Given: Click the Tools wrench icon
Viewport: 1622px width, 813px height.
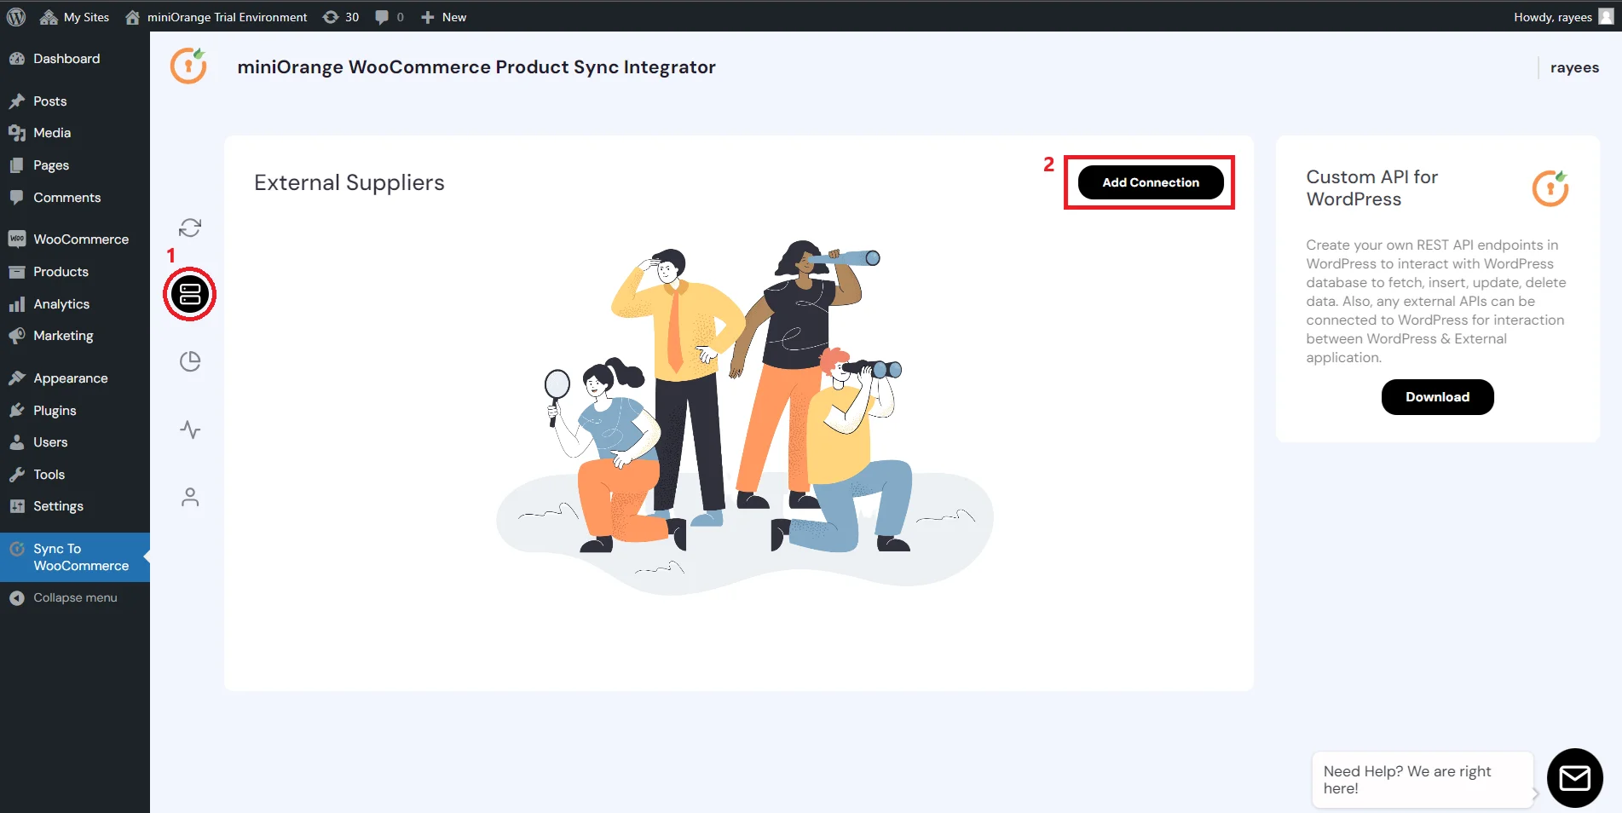Looking at the screenshot, I should coord(17,474).
